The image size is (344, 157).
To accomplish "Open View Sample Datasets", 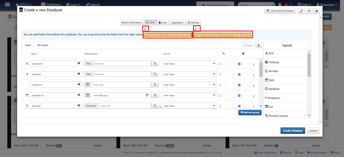I will coord(280,11).
